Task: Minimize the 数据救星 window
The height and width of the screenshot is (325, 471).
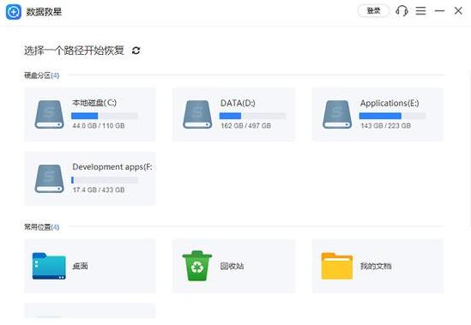Action: pos(439,11)
